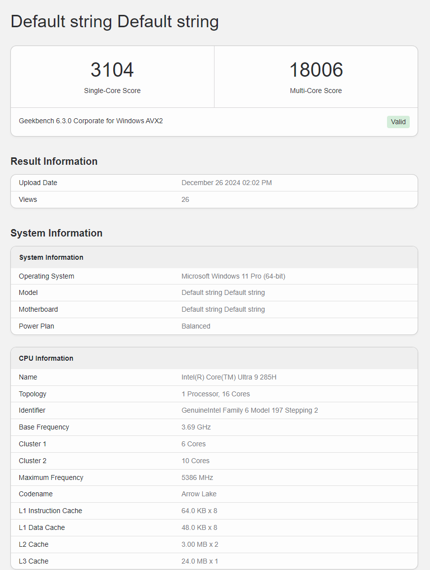Click the Geekbench 6.3.0 Corporate text

[x=90, y=121]
